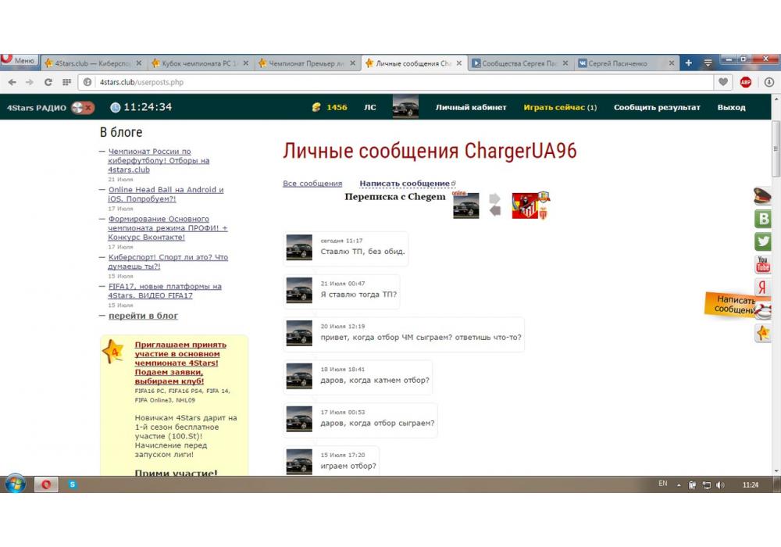Bookmark the page with heart icon
Viewport: 781px width, 547px height.
pyautogui.click(x=723, y=82)
